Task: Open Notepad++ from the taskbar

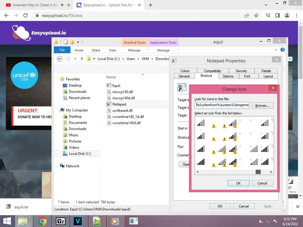Action: 97,221
